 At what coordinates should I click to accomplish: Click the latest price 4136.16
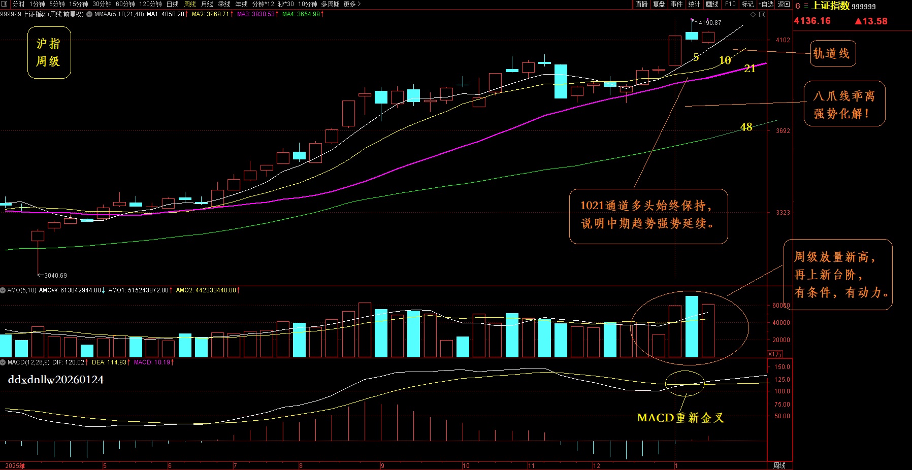click(812, 21)
